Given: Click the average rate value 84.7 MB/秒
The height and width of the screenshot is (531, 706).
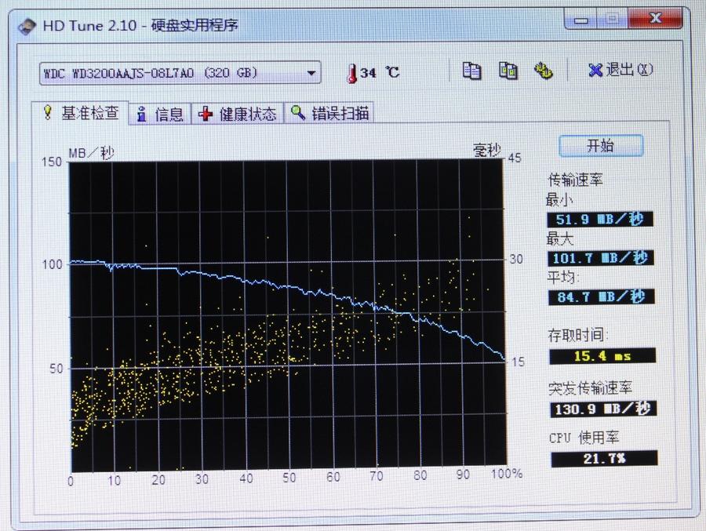Looking at the screenshot, I should [602, 296].
